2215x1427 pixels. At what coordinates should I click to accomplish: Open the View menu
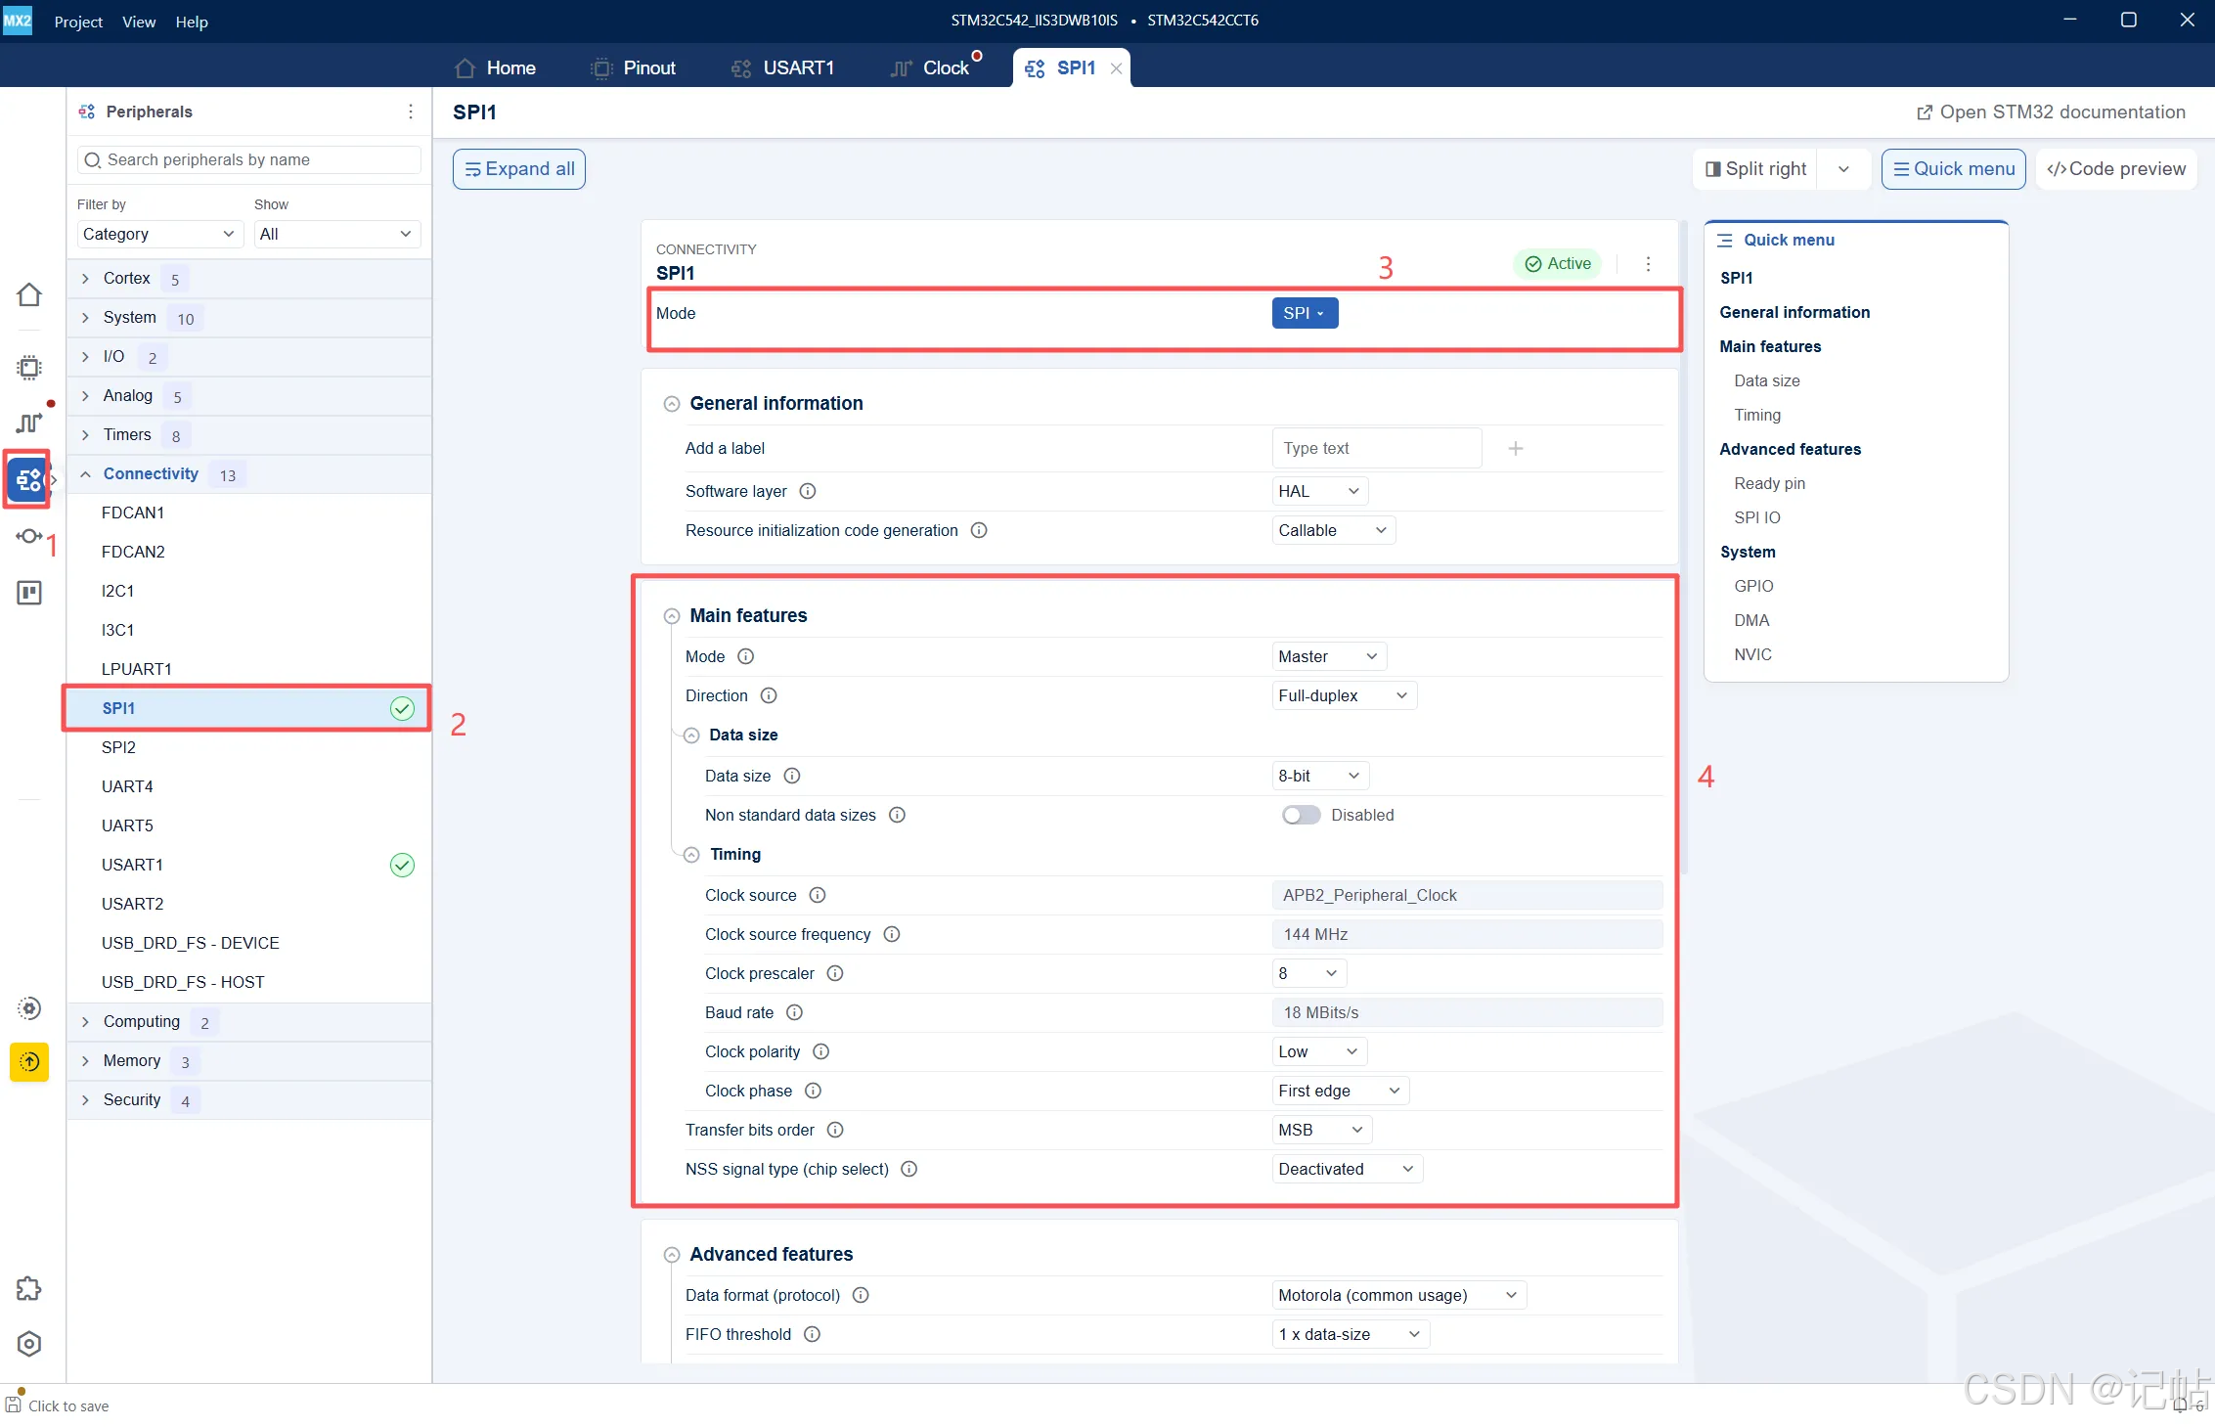[x=139, y=22]
